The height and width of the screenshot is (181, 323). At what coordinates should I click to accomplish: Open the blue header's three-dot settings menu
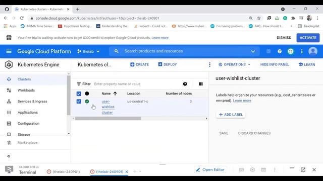pos(302,51)
